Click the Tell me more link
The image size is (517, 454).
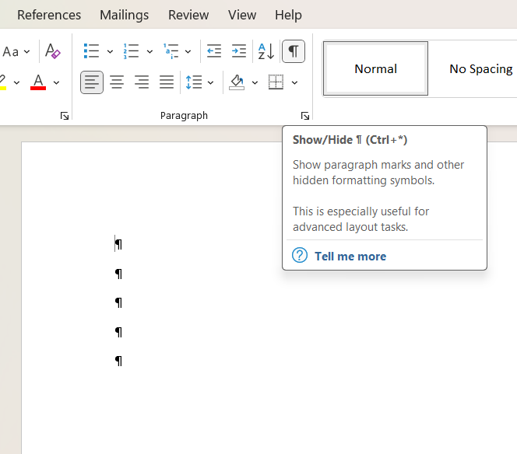350,256
